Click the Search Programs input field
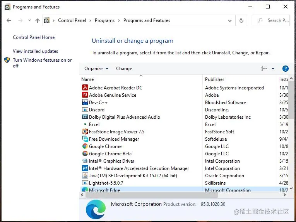 pos(271,20)
